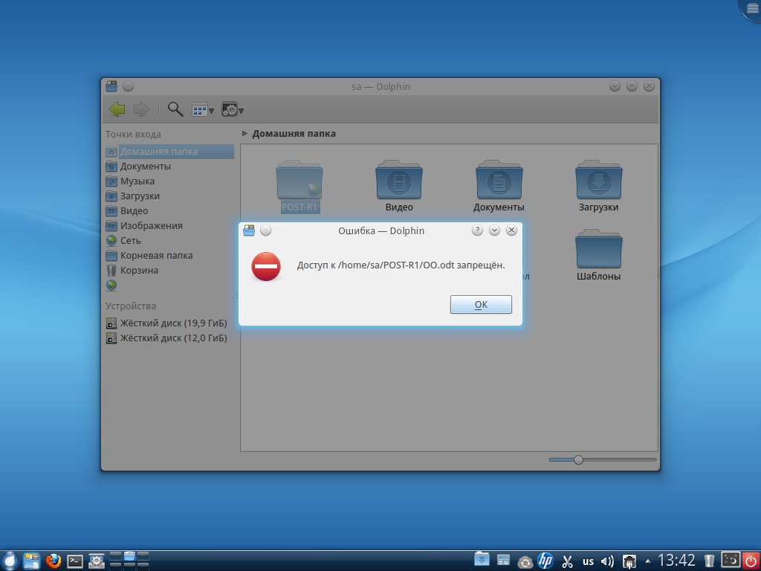
Task: Open the window menu icon of the error dialog
Action: pyautogui.click(x=249, y=230)
